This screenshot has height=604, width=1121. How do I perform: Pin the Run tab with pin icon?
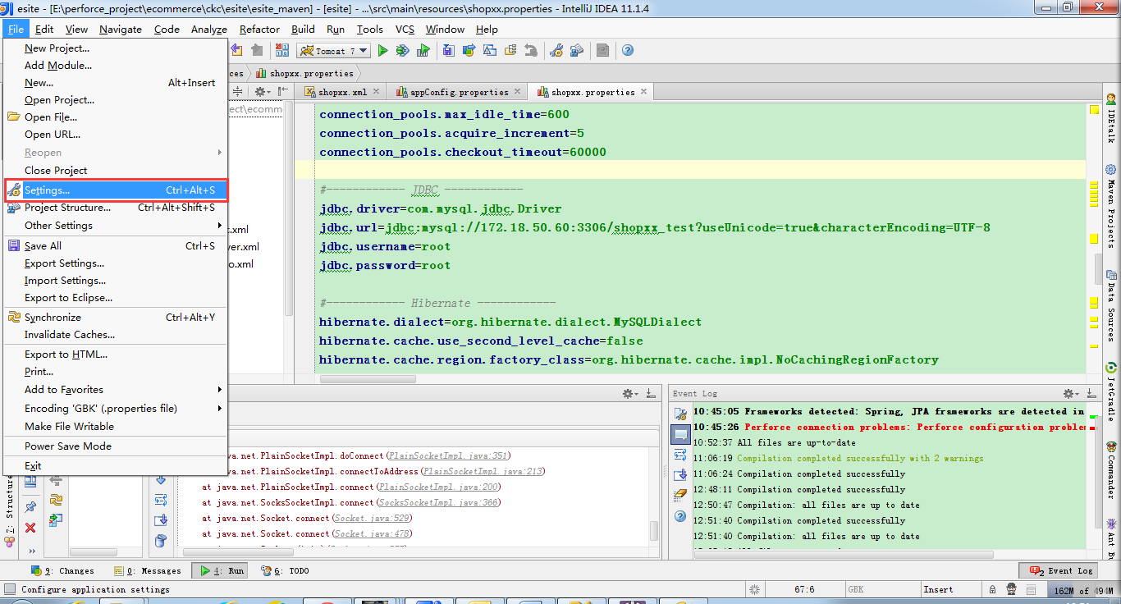pos(30,506)
